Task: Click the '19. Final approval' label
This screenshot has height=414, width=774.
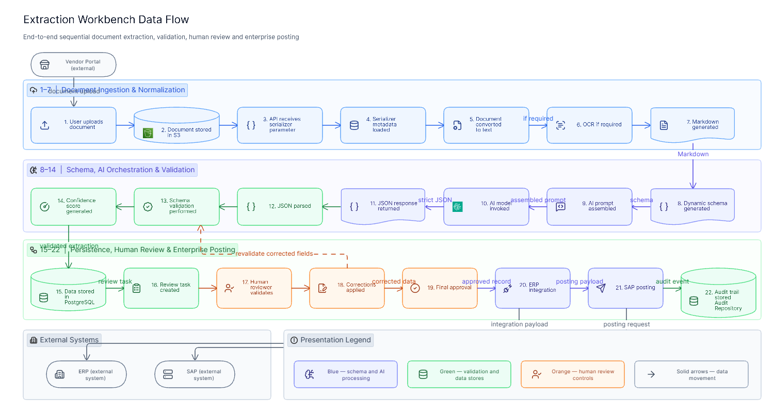Action: click(x=449, y=288)
